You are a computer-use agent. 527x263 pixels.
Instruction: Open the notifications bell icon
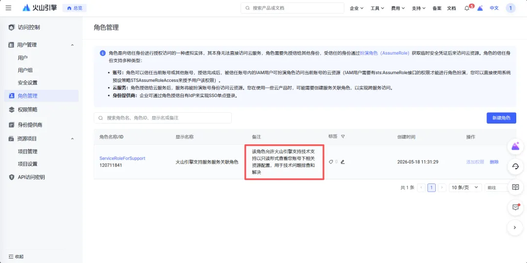pyautogui.click(x=467, y=8)
